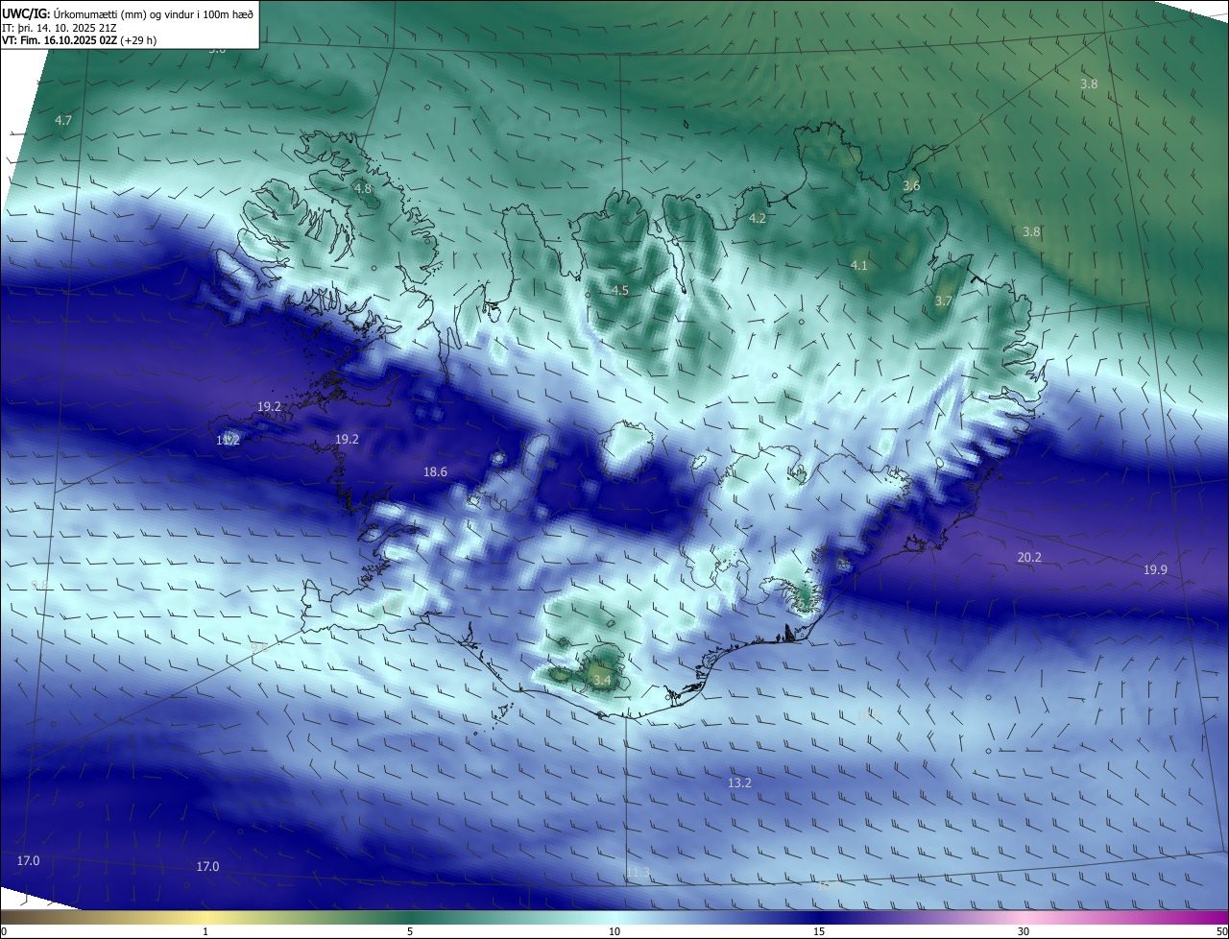Select the 5 tick on the color scale
The height and width of the screenshot is (939, 1229).
(410, 931)
